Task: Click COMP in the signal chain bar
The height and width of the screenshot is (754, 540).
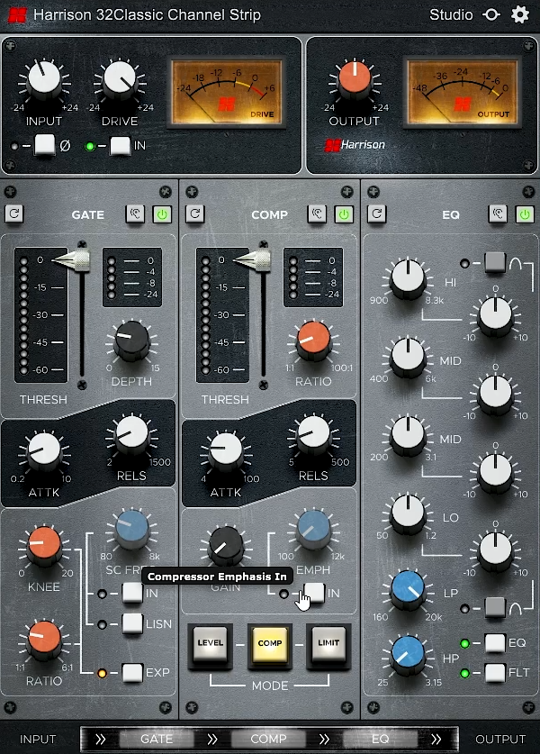Action: click(268, 739)
